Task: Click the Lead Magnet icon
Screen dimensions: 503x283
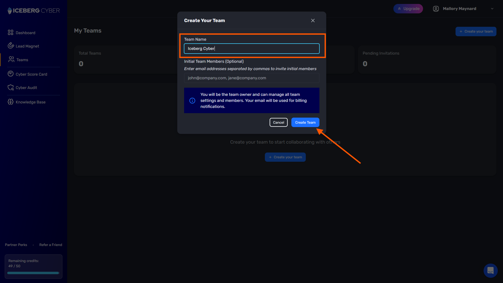Action: tap(11, 46)
